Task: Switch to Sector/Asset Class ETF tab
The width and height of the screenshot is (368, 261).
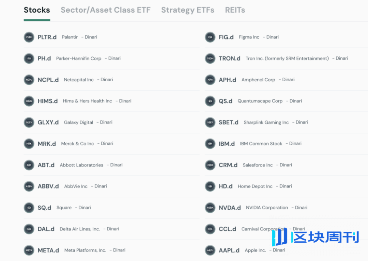Action: (106, 10)
